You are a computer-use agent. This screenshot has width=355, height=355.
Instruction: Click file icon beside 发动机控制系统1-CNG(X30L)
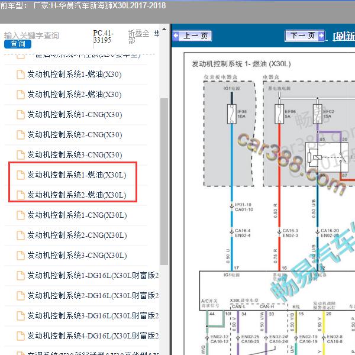pyautogui.click(x=21, y=215)
